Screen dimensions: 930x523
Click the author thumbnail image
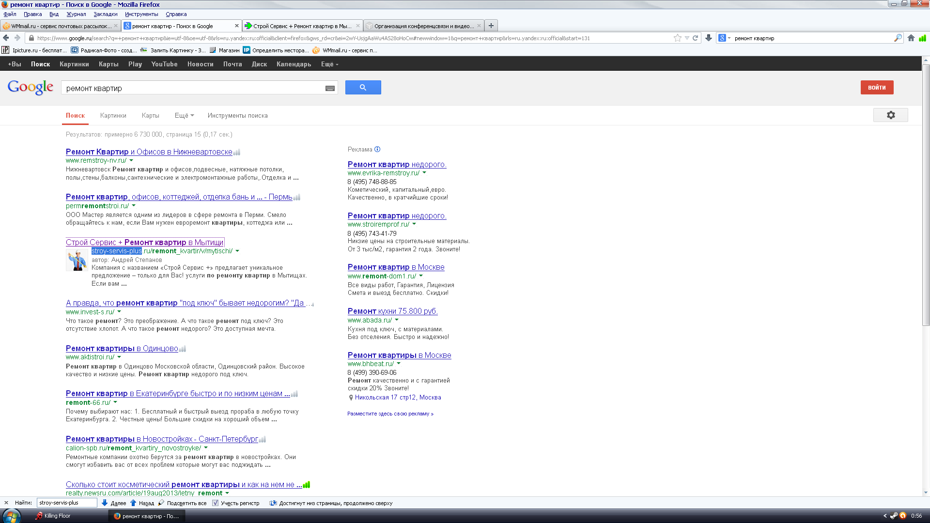tap(77, 260)
